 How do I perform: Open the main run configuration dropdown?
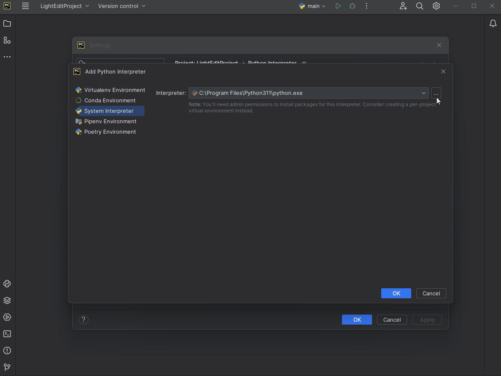(x=312, y=6)
